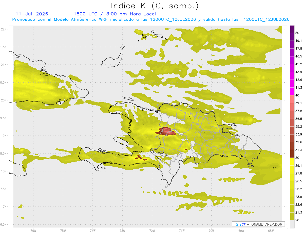This screenshot has width=304, height=234.
Task: Click the '27.8' color scale value
Action: tap(299, 173)
